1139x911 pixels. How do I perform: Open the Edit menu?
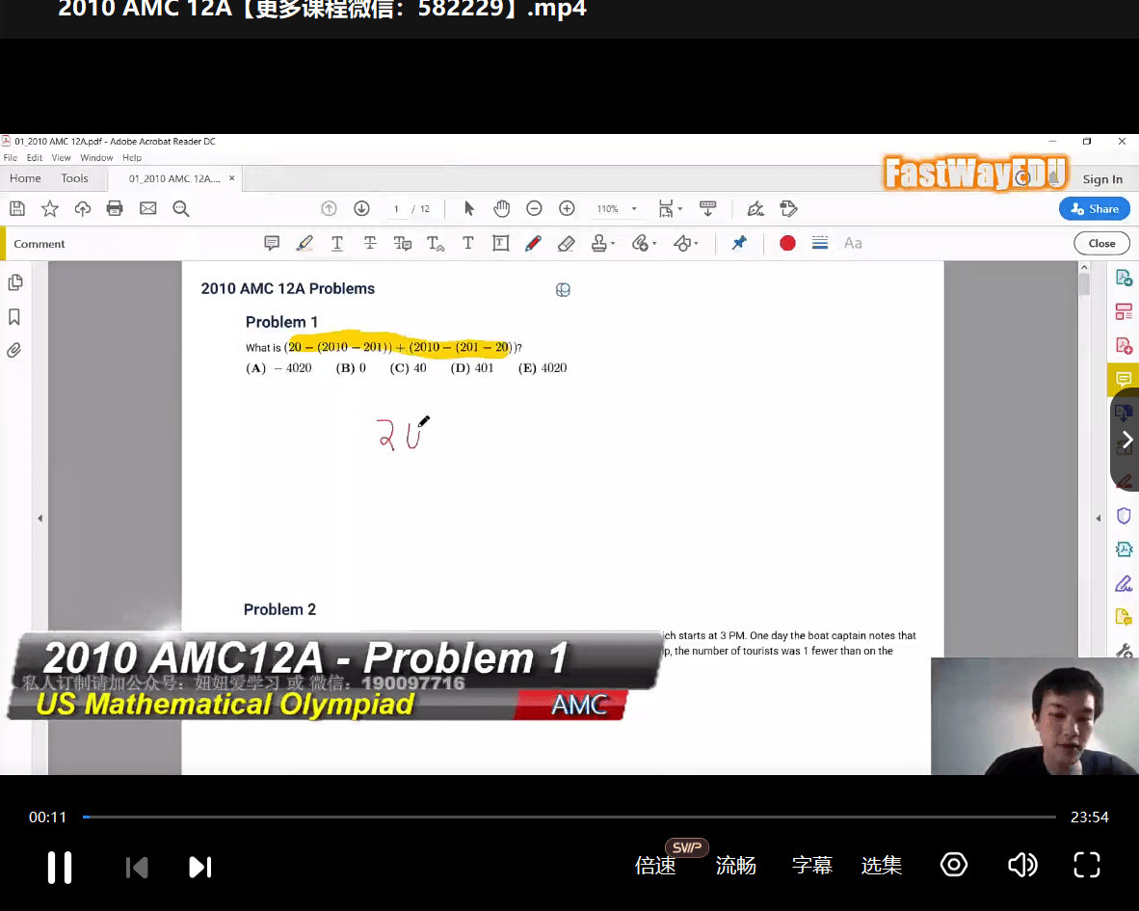click(34, 158)
